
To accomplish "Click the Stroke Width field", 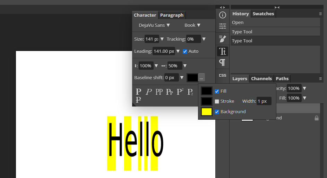I will (x=264, y=101).
